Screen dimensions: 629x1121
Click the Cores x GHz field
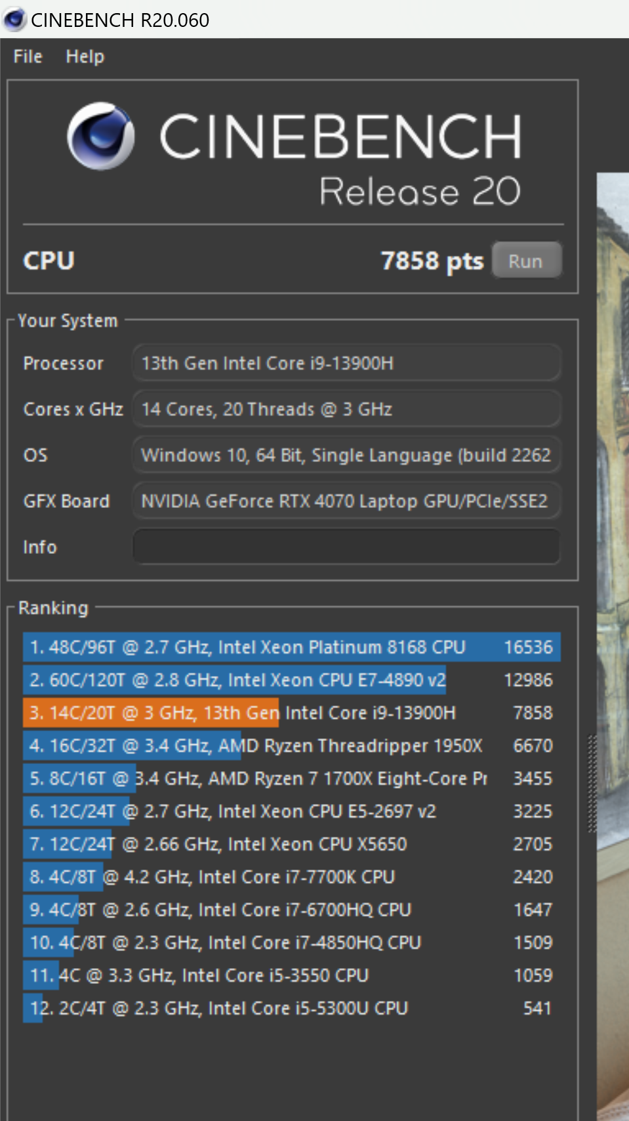coord(346,409)
